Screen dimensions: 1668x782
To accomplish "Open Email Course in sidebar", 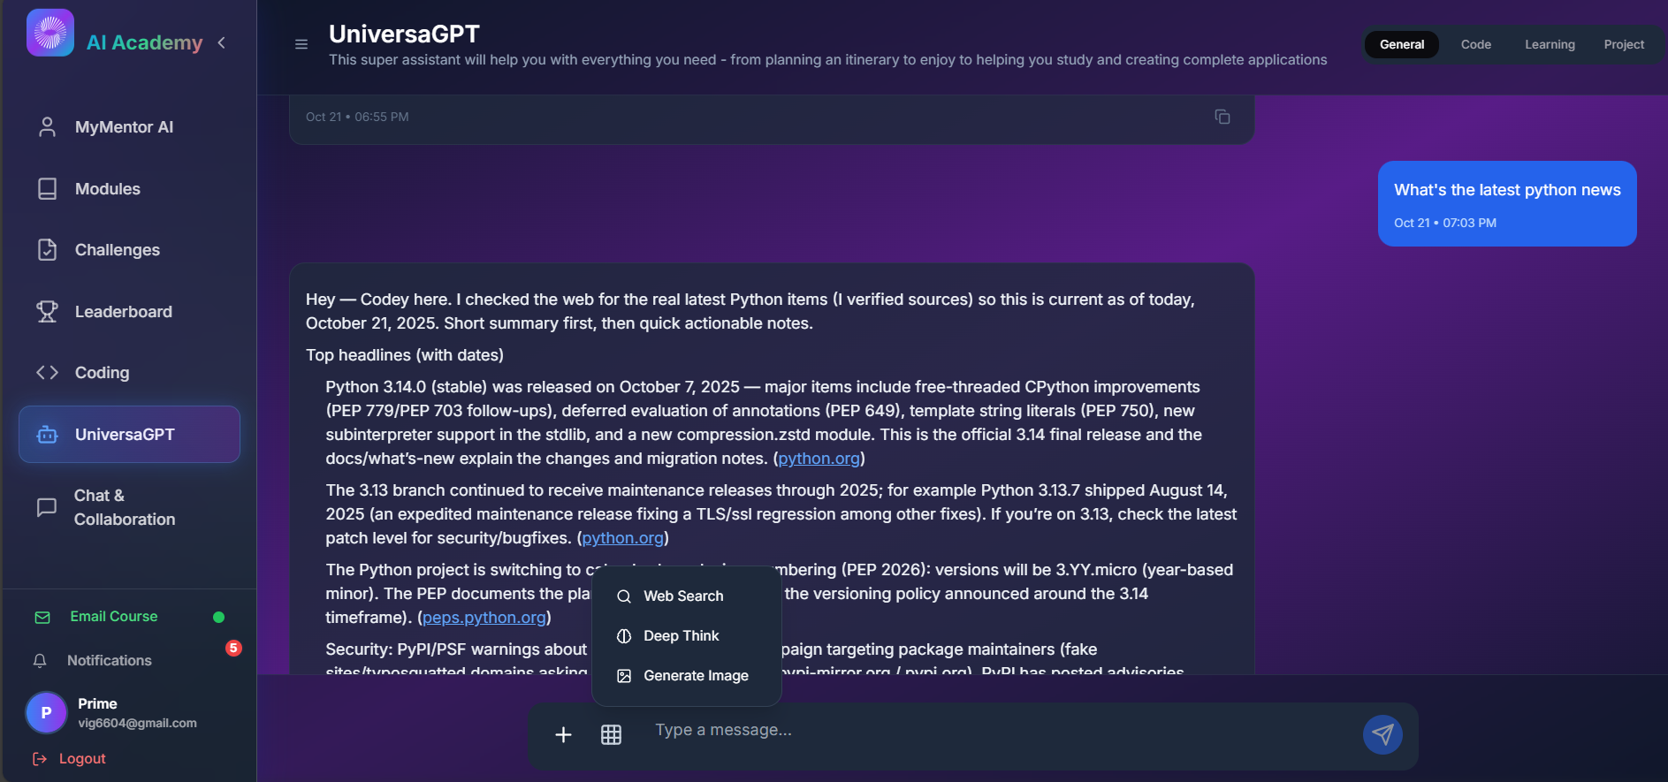I will click(x=113, y=617).
